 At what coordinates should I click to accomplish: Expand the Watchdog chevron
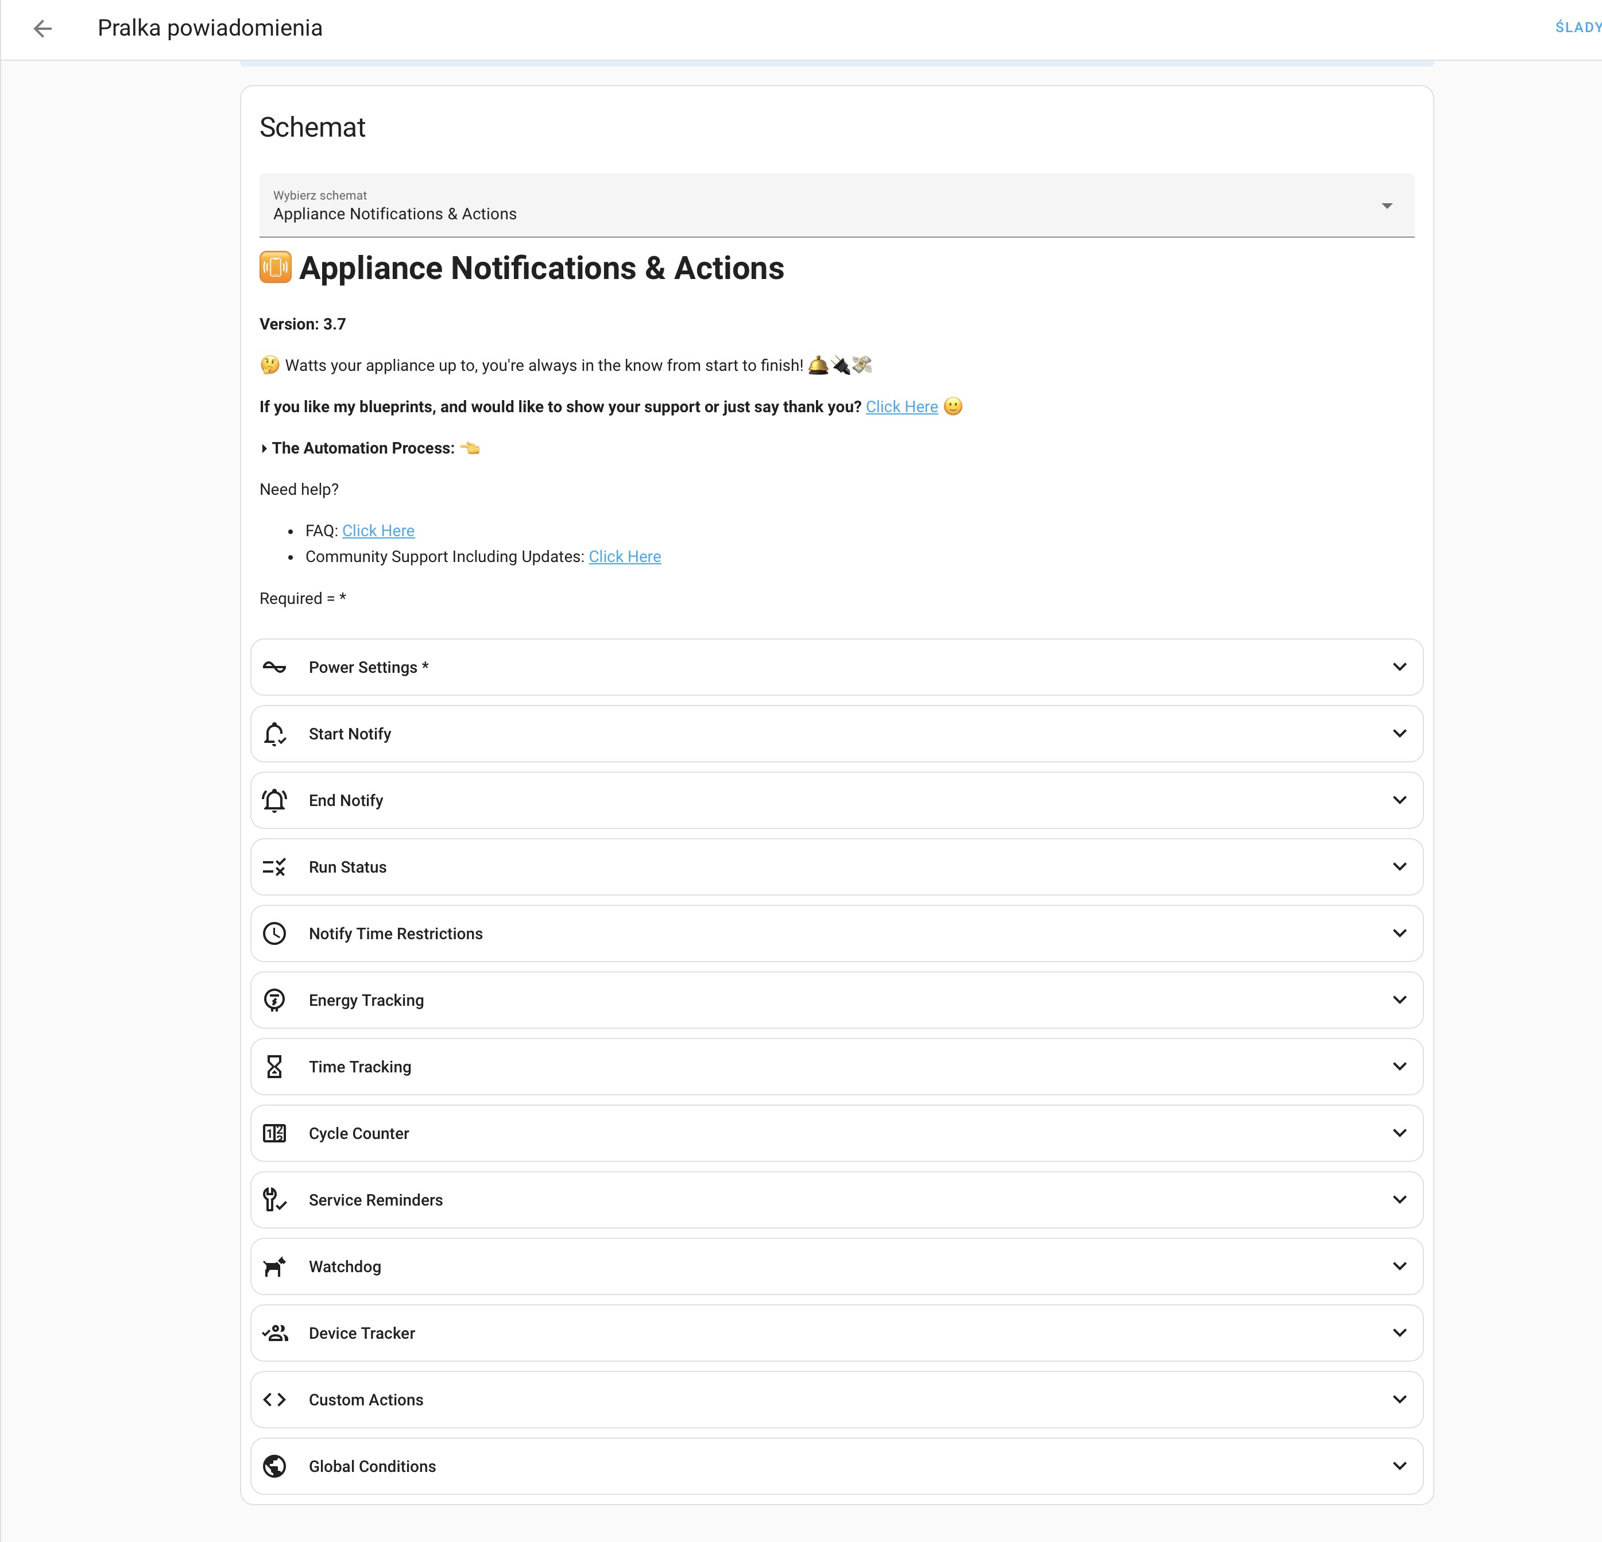tap(1399, 1266)
